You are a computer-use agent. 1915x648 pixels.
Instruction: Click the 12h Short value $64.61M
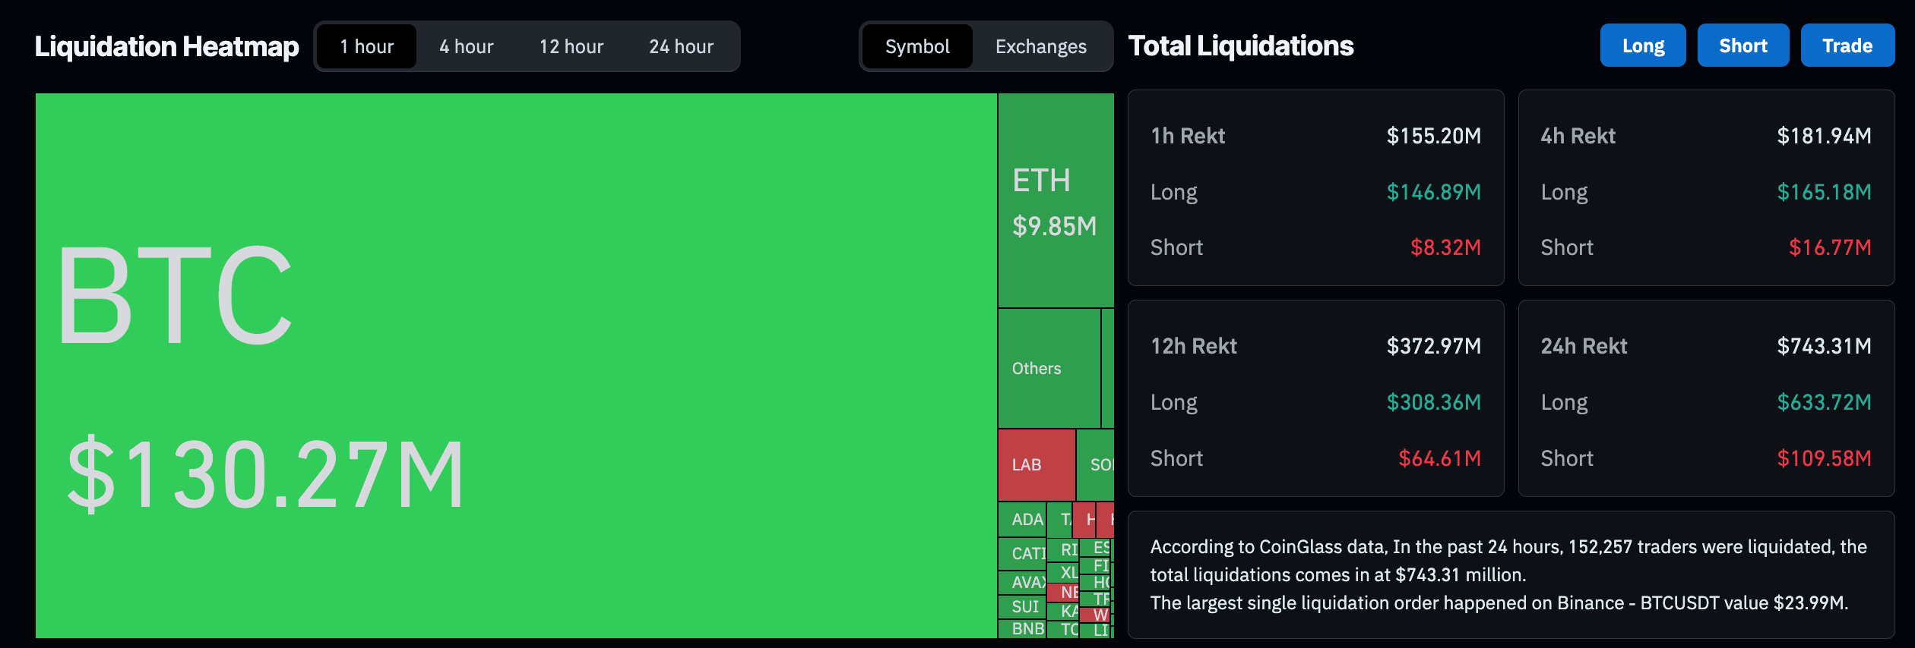click(x=1439, y=458)
